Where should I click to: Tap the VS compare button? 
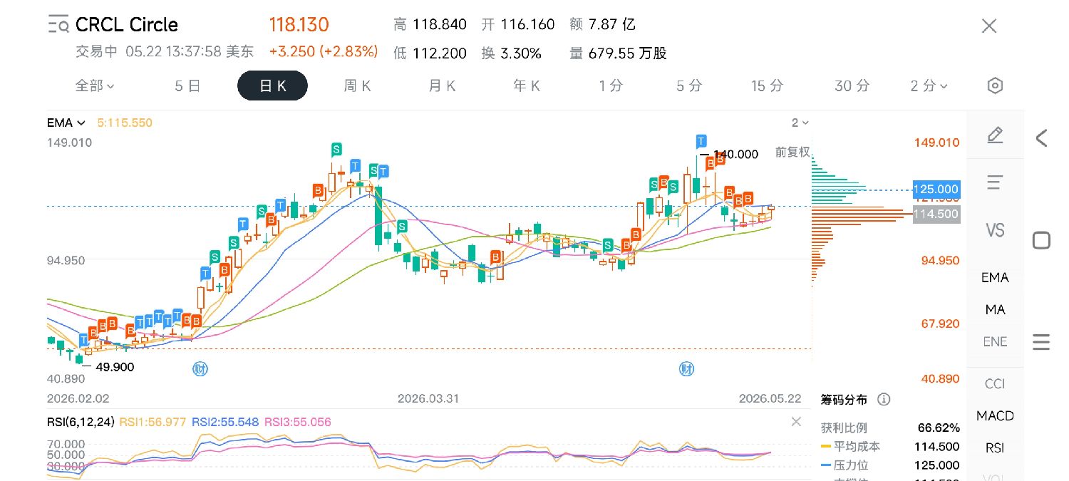(x=995, y=230)
